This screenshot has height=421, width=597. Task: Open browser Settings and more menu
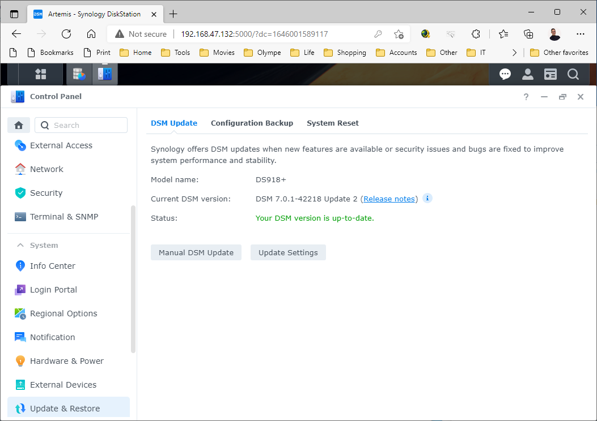click(580, 34)
